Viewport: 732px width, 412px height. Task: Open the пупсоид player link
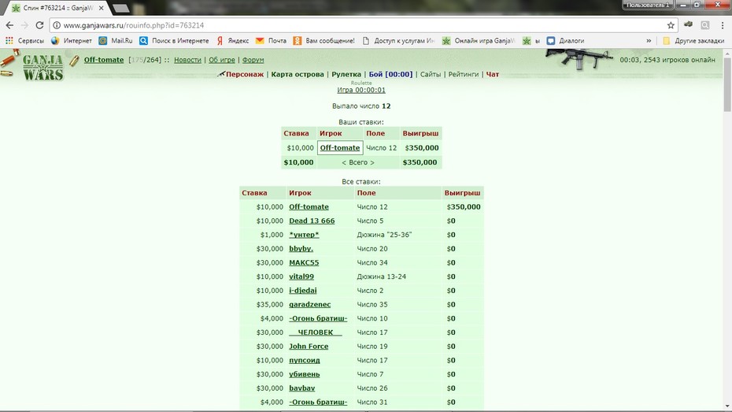(x=305, y=360)
